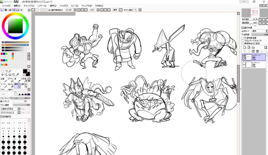Choose the eraser (消しゴム) tool

pyautogui.click(x=10, y=85)
